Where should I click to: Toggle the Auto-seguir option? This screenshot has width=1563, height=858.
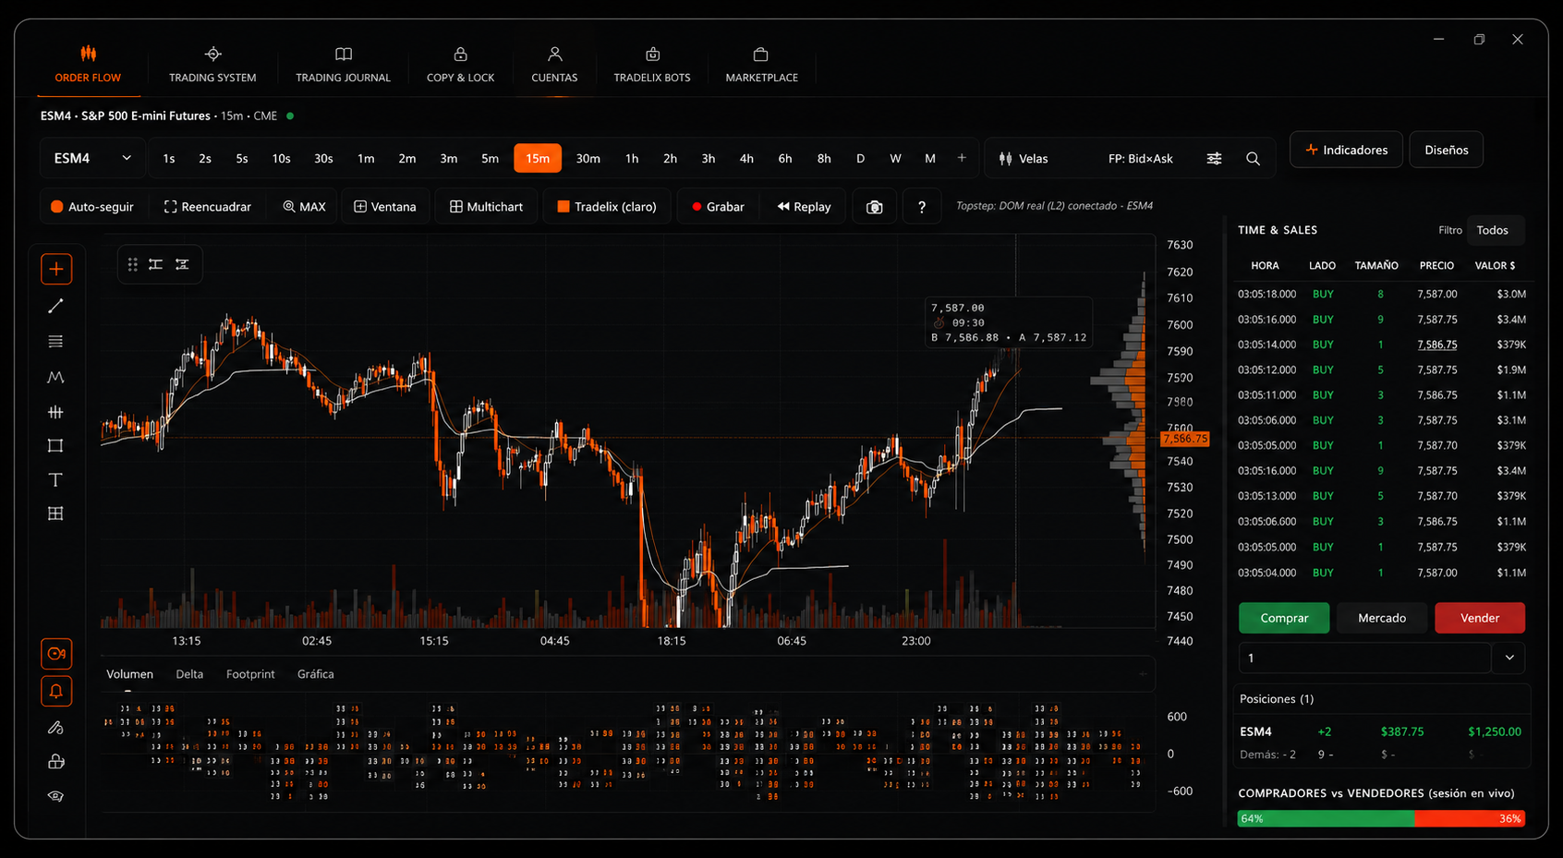point(92,207)
